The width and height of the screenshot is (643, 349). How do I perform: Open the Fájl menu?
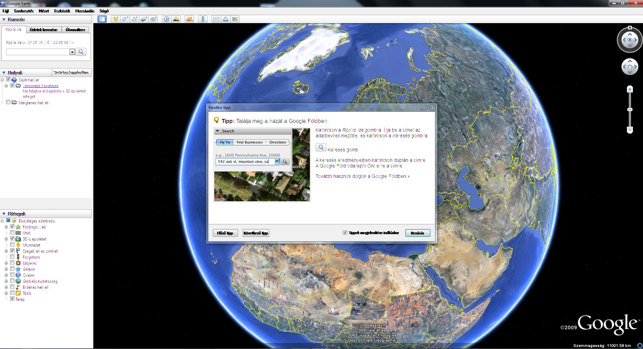click(5, 11)
